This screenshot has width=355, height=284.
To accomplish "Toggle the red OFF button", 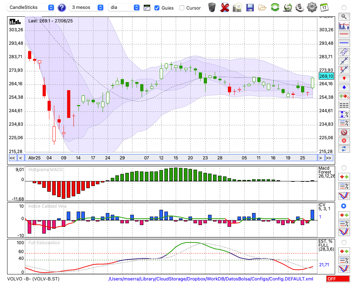I will pos(338,279).
